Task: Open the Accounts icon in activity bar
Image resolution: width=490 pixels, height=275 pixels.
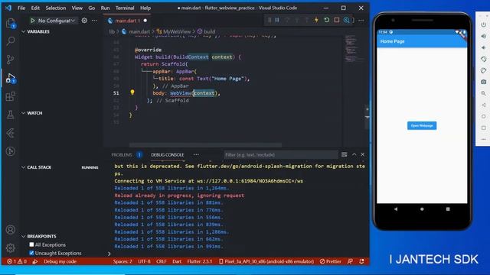Action: pos(11,230)
